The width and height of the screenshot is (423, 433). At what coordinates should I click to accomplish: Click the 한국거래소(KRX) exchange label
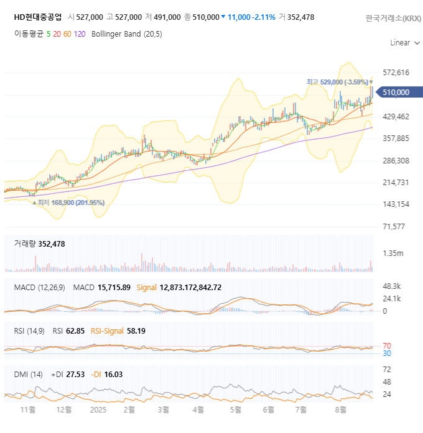393,18
